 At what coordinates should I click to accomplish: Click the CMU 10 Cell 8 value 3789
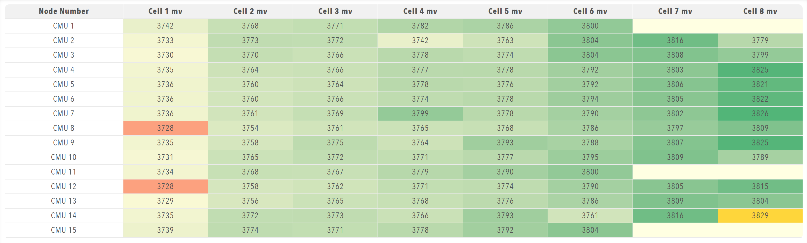point(760,157)
